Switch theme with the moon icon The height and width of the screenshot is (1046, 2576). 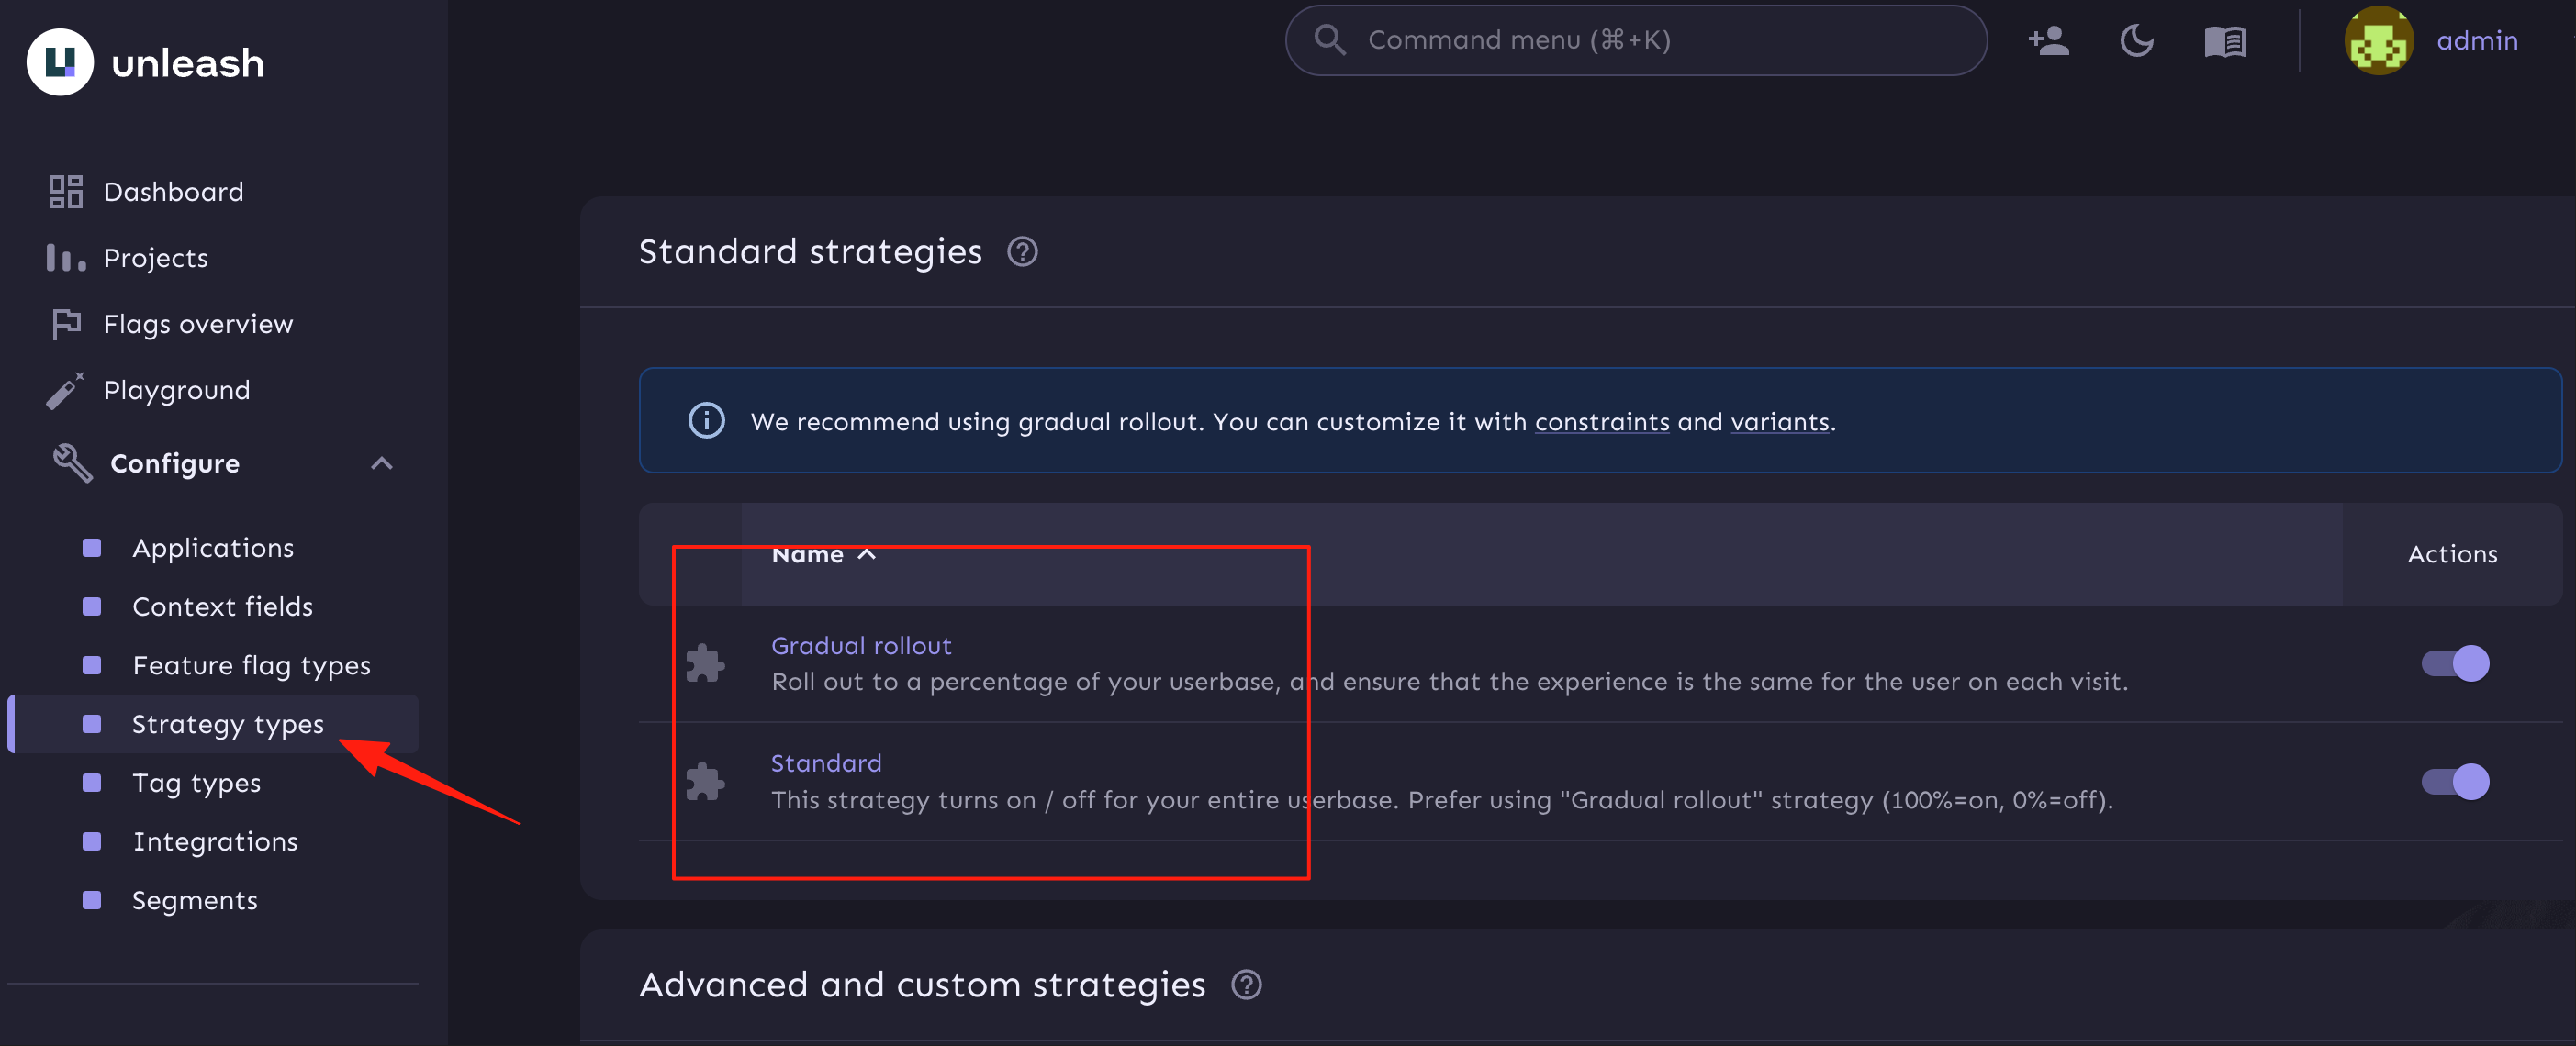(x=2136, y=41)
